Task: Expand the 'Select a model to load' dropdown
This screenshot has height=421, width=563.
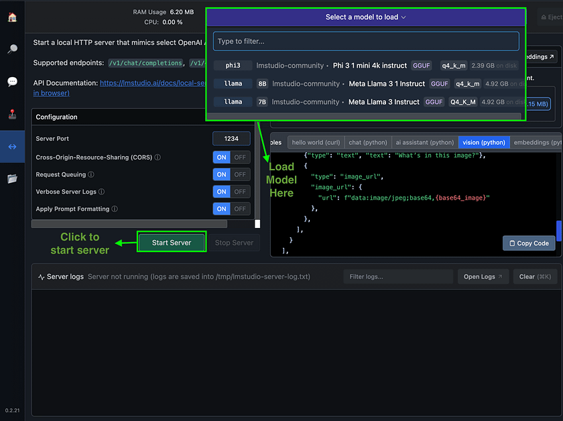Action: pyautogui.click(x=366, y=17)
